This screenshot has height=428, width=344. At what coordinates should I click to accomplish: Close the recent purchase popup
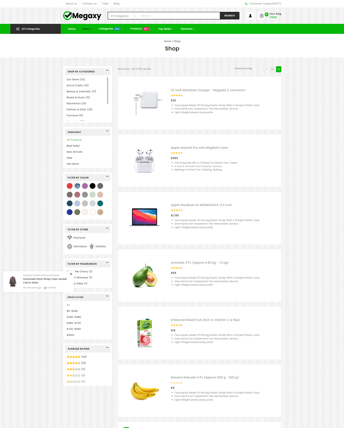point(71,274)
